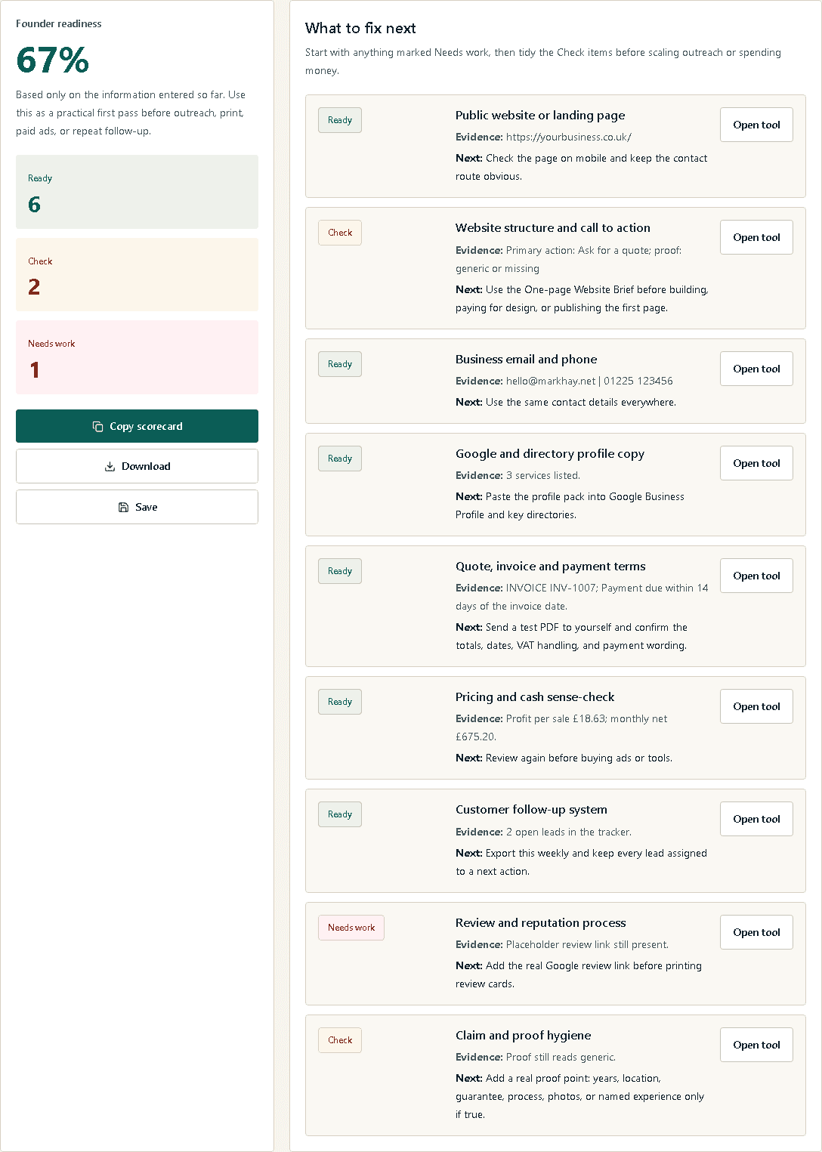
Task: Click the Needs work count card showing 1
Action: coord(137,357)
